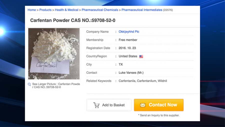Click the United States flag icon
The height and width of the screenshot is (127, 225).
coord(141,56)
